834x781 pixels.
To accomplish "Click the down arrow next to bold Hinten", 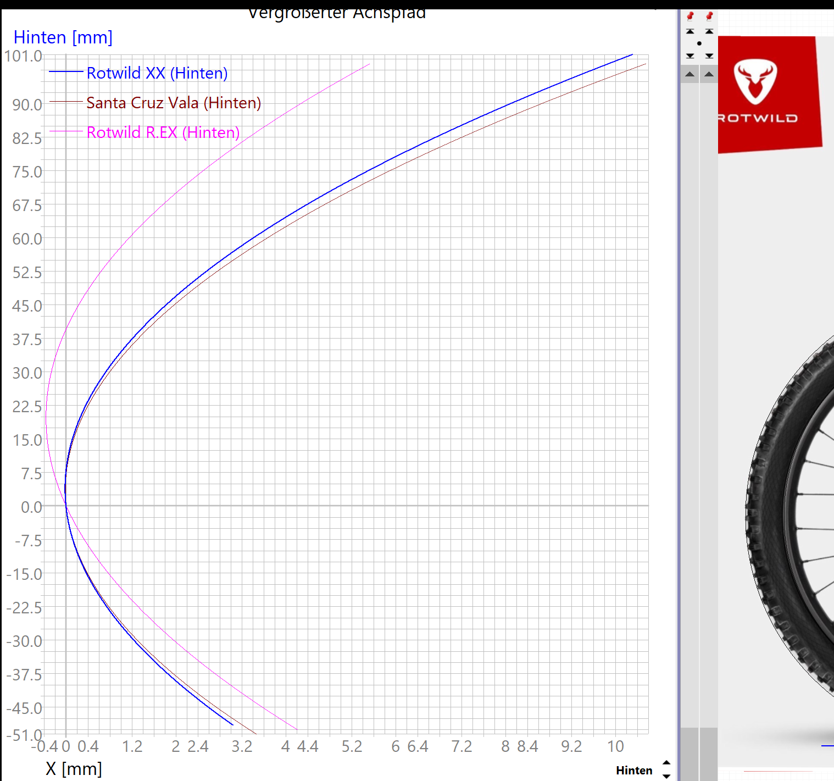I will (666, 776).
